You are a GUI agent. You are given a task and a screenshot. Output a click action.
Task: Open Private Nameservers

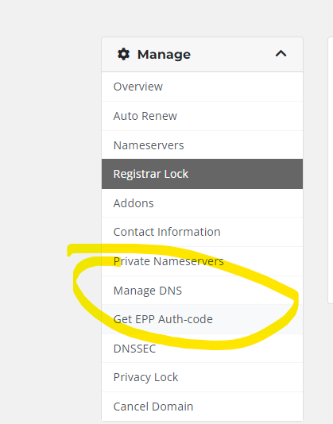202,261
